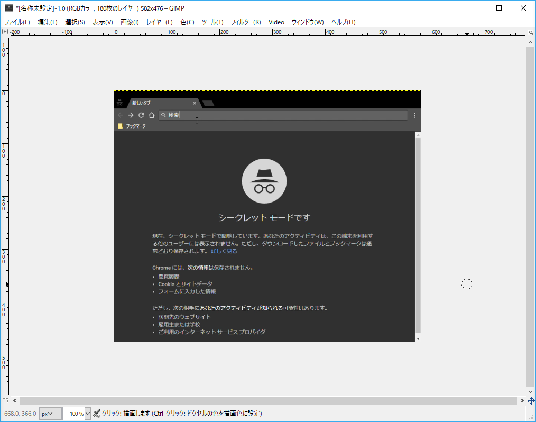Click the GIMP horizontal scrollbar track
The height and width of the screenshot is (422, 536).
269,400
